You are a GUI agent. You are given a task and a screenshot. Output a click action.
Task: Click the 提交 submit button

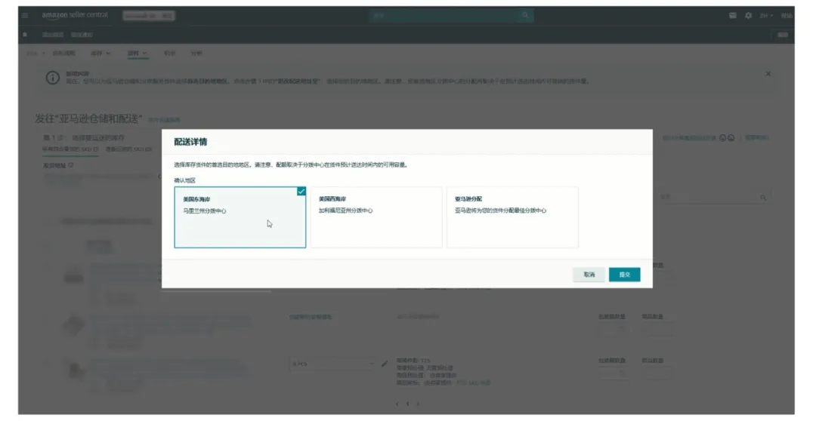(624, 275)
